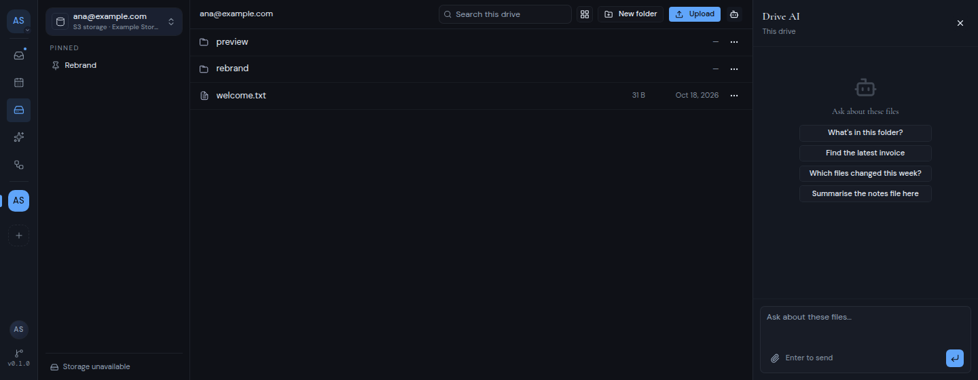Viewport: 978px width, 380px height.
Task: Open the pinned Rebrand folder
Action: click(x=114, y=65)
